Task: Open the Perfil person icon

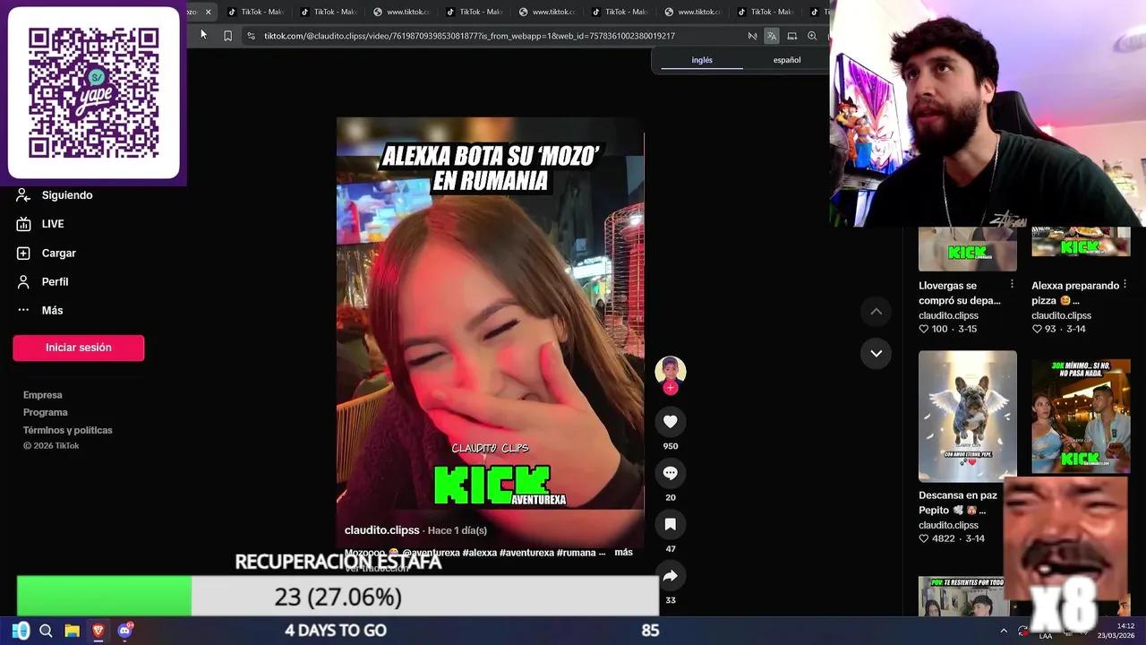Action: tap(23, 282)
